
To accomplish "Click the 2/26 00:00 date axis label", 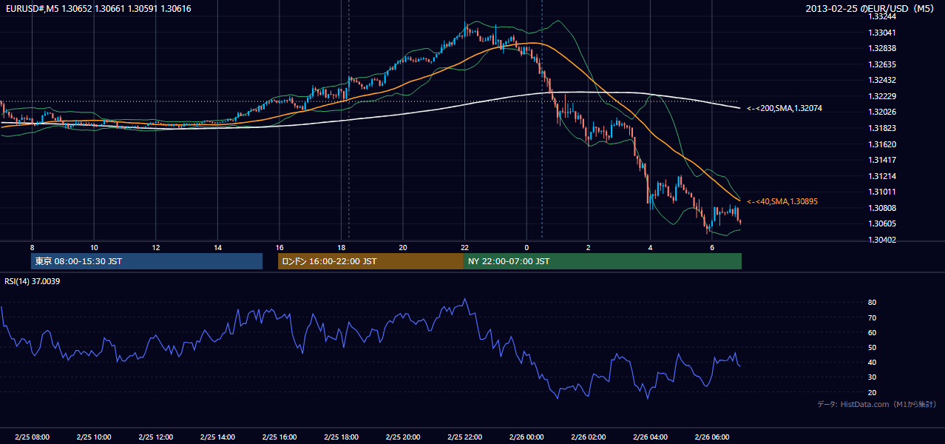I will [x=526, y=437].
